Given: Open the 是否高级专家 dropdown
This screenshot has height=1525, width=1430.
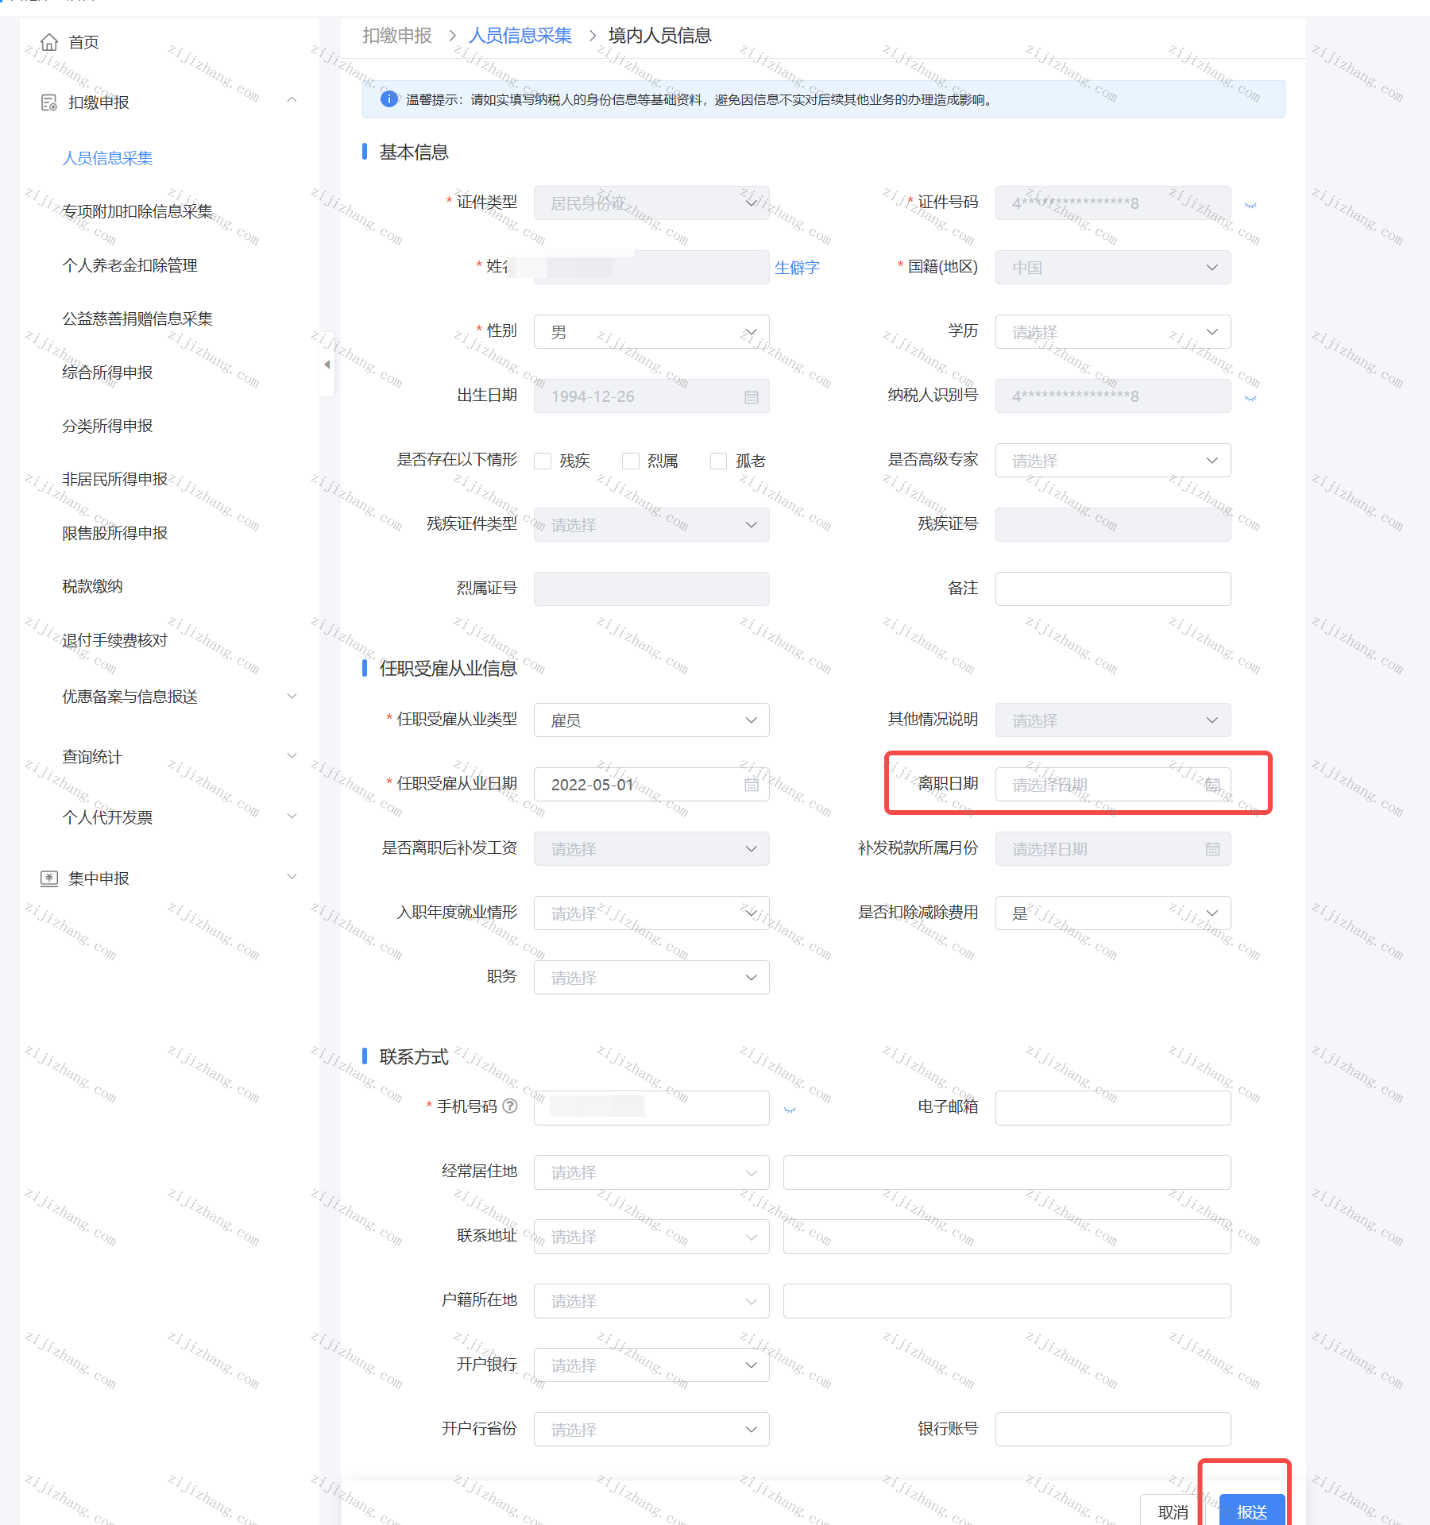Looking at the screenshot, I should (1113, 461).
